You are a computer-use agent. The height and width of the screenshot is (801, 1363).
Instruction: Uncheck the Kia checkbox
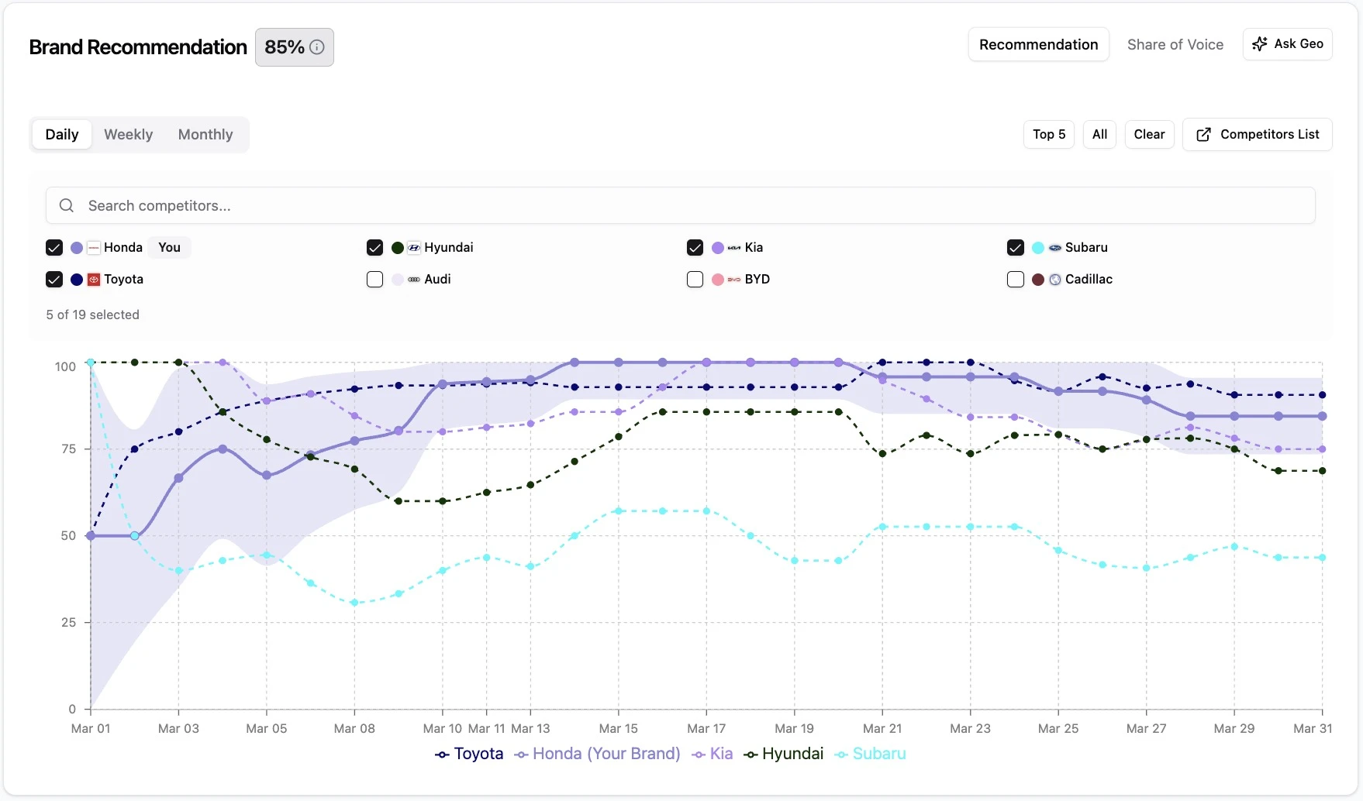(695, 248)
